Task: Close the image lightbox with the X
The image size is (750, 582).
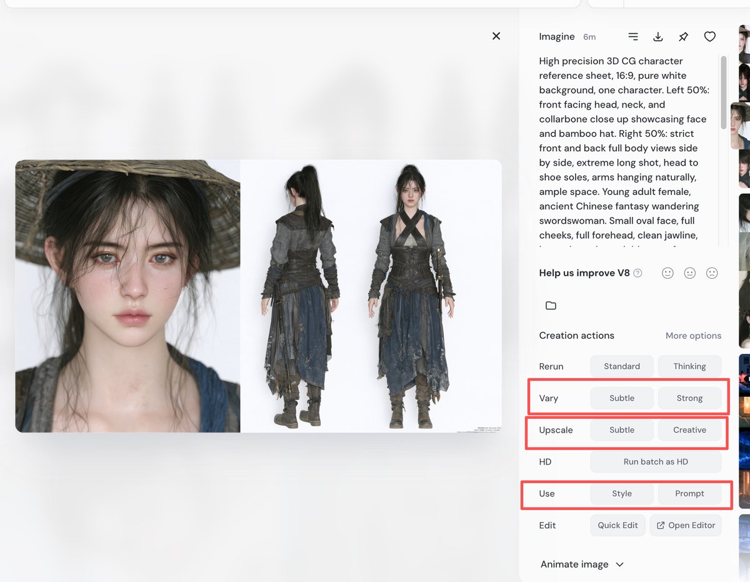Action: (x=496, y=36)
